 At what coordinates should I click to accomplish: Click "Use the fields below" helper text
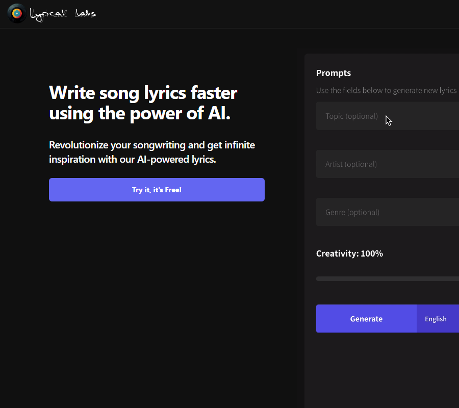[x=386, y=90]
